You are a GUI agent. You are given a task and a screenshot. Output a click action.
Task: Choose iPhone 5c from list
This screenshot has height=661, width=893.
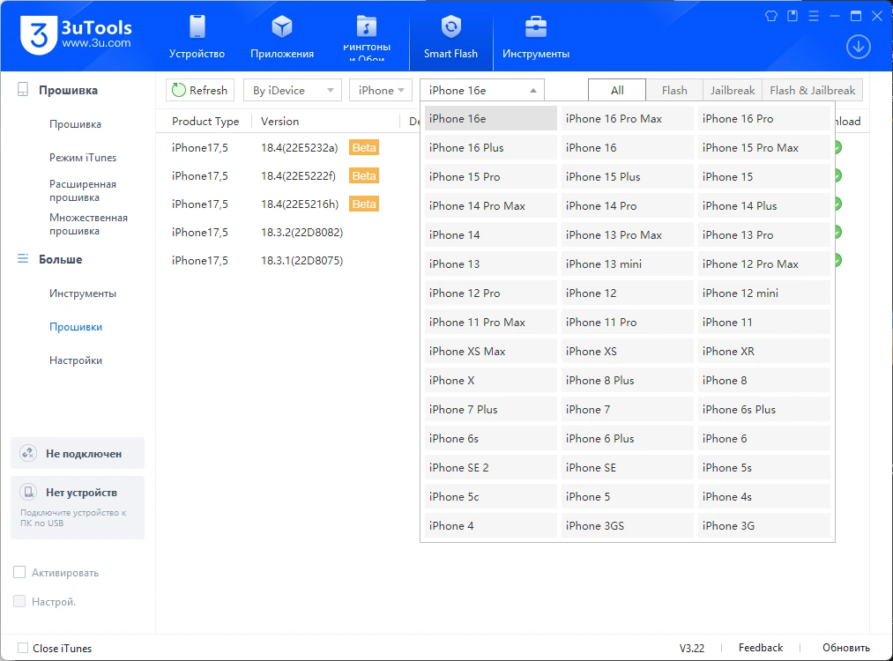coord(490,496)
